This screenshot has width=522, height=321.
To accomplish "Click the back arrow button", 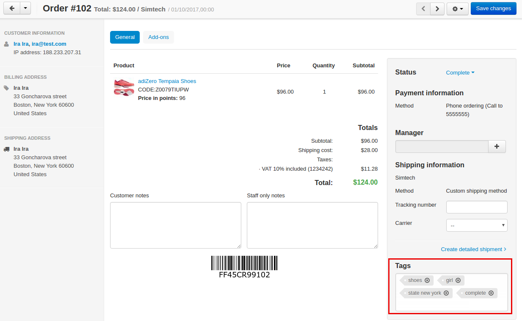I will click(x=12, y=8).
